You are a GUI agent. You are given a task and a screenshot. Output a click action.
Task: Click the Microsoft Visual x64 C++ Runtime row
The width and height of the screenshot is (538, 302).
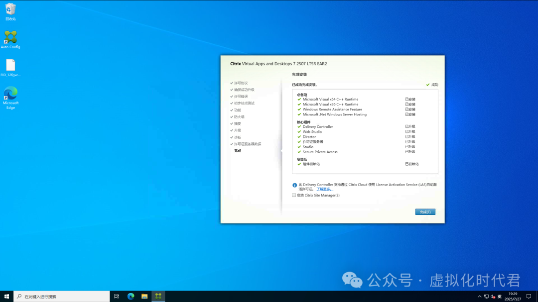[x=357, y=100]
